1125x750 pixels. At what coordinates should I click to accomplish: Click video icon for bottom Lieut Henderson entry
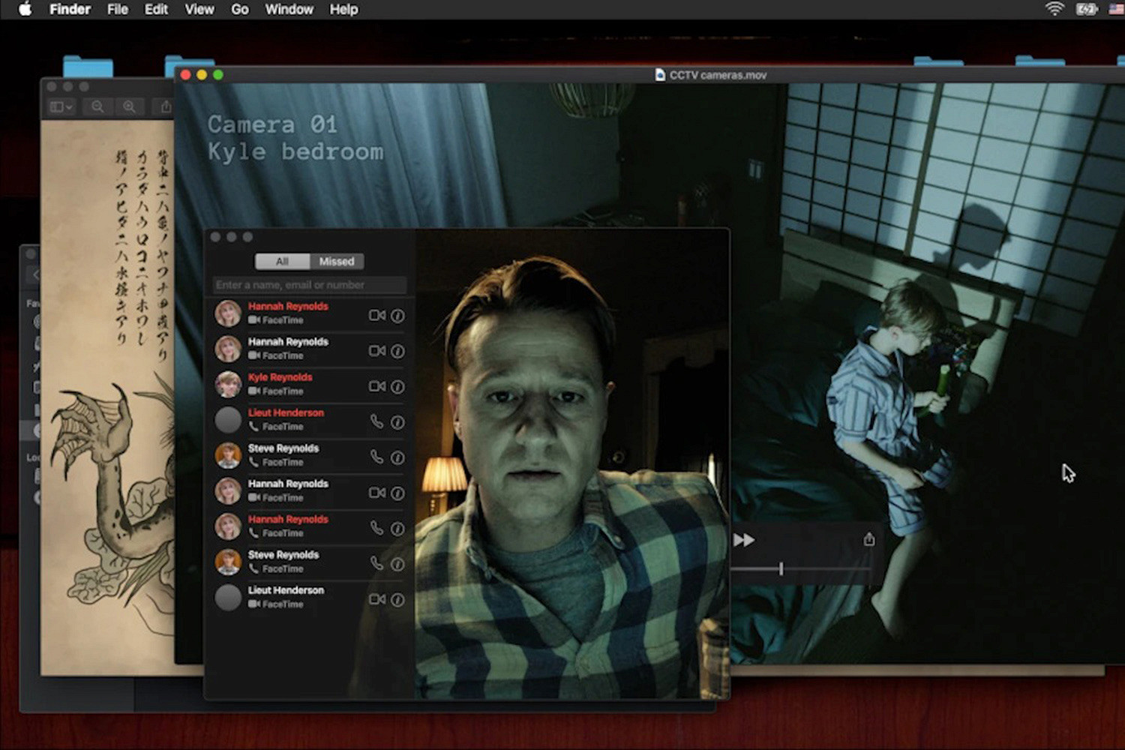[376, 599]
